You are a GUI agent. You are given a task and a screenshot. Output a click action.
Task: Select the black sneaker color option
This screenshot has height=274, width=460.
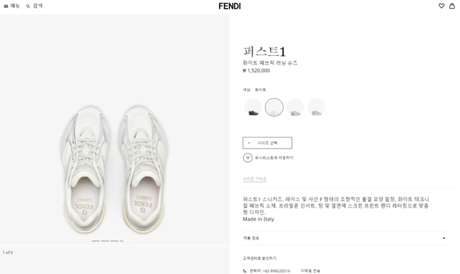point(253,107)
